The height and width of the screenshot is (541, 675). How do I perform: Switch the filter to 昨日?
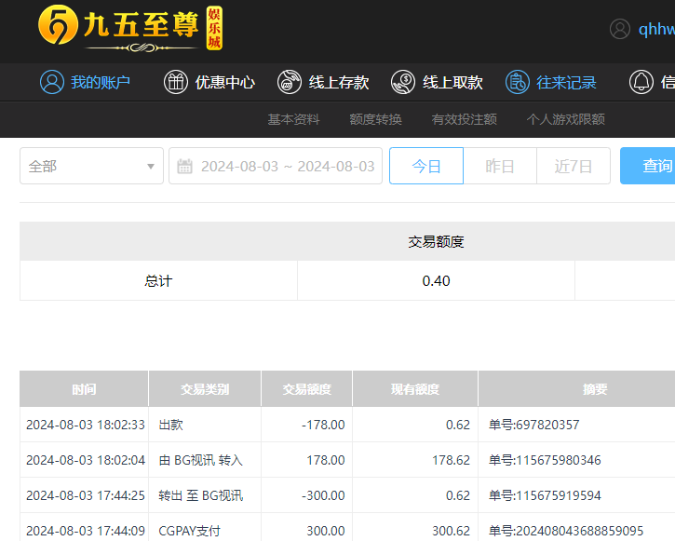click(500, 166)
